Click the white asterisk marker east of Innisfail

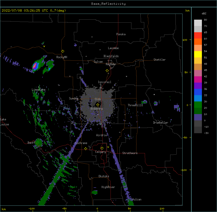(x=126, y=76)
